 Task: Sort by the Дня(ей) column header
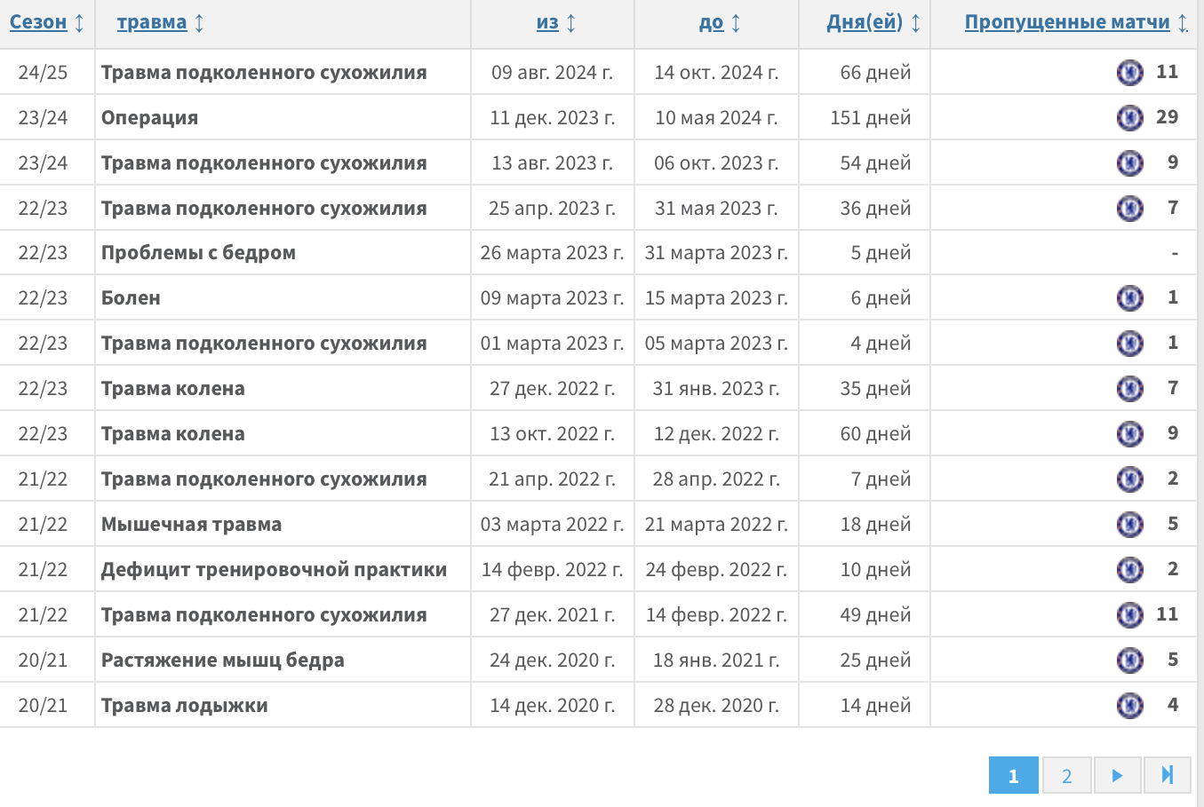coord(865,22)
